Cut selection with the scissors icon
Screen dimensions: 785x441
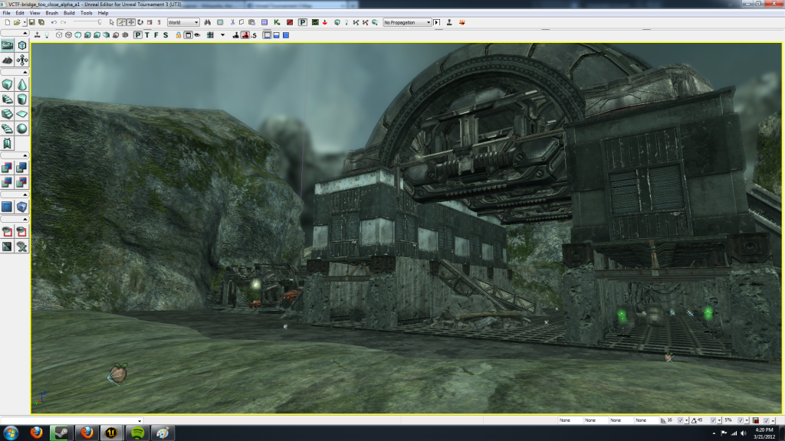click(232, 22)
